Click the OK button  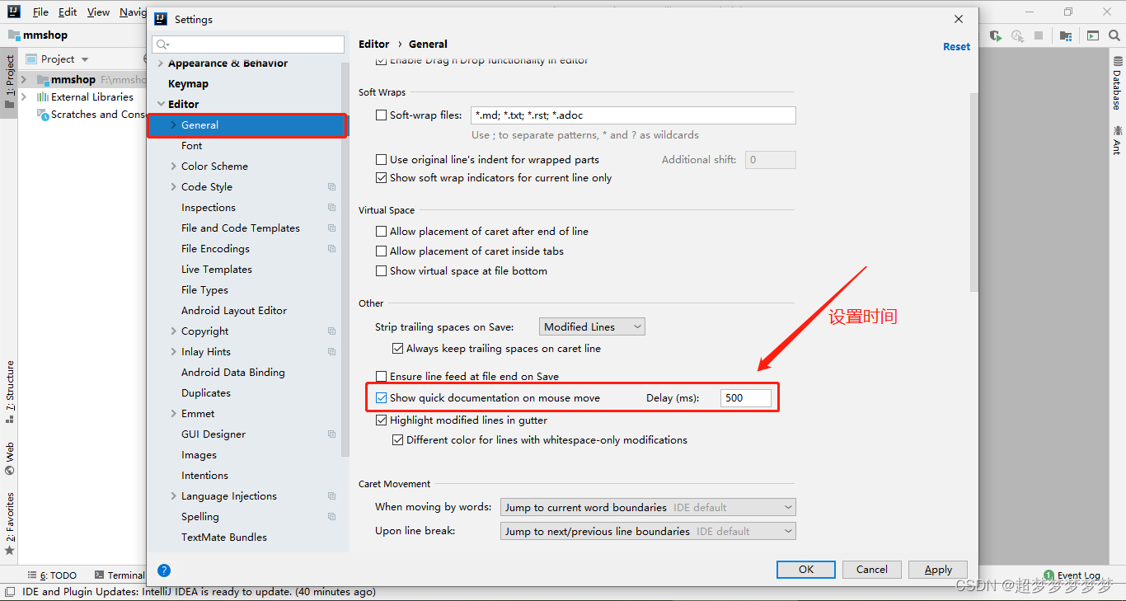pos(806,570)
